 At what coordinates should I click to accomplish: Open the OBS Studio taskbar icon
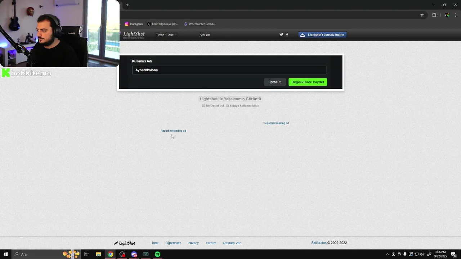pos(122,254)
